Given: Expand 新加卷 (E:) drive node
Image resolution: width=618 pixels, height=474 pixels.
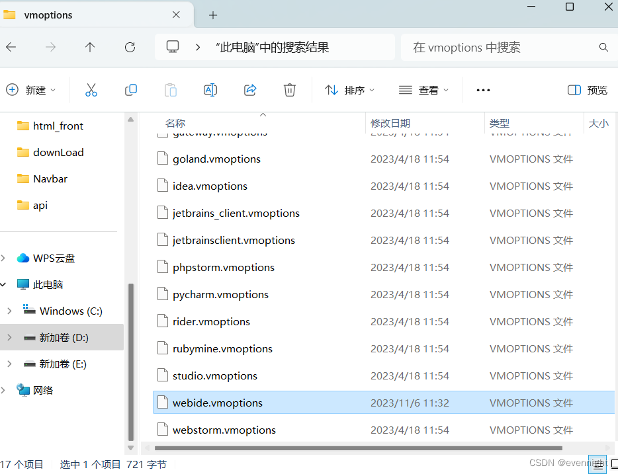Looking at the screenshot, I should 9,364.
